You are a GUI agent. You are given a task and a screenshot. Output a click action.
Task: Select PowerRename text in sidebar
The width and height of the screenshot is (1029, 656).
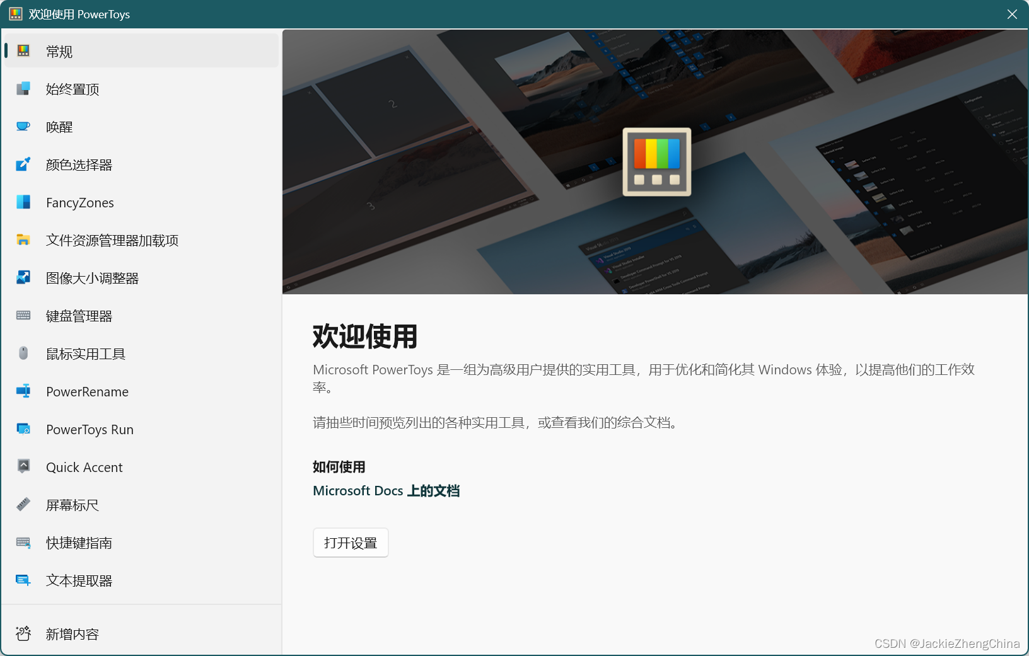tap(88, 392)
